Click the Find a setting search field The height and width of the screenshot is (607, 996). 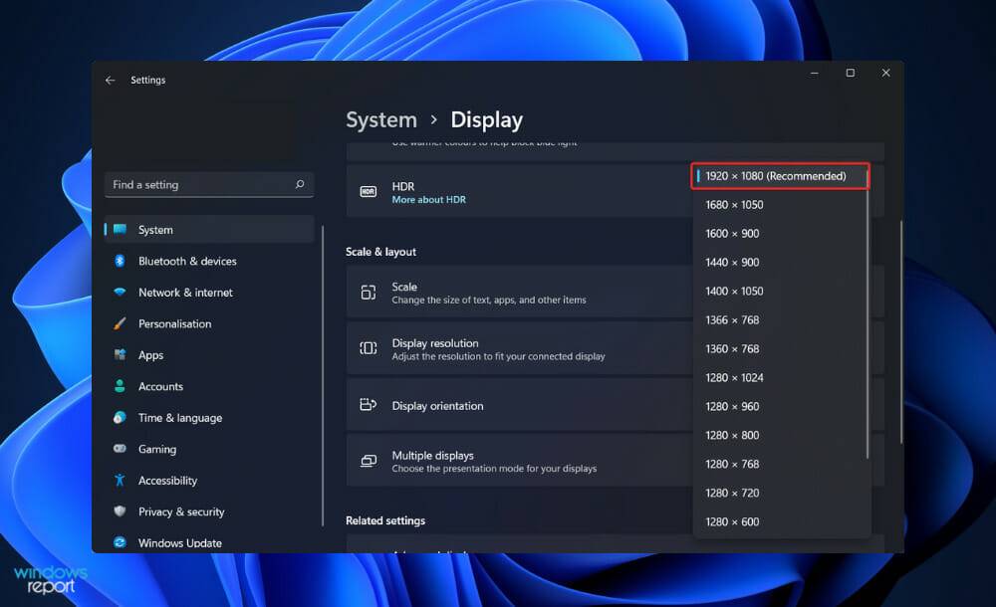click(209, 184)
